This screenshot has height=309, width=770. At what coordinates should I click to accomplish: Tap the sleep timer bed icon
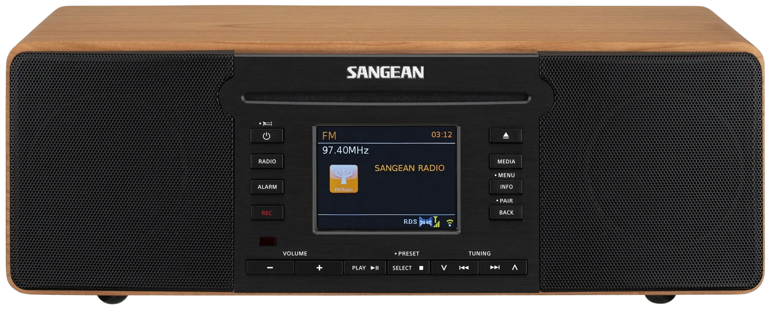click(267, 123)
